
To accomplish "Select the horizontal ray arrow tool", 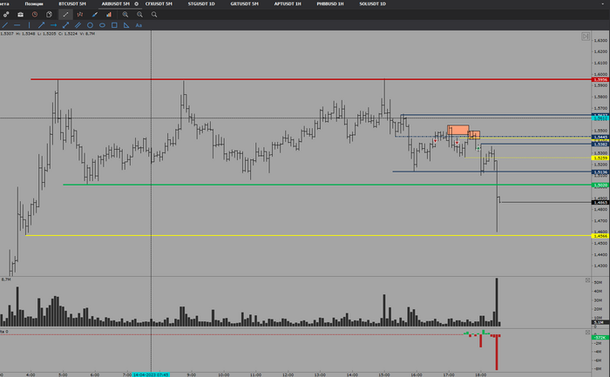I will tap(54, 25).
